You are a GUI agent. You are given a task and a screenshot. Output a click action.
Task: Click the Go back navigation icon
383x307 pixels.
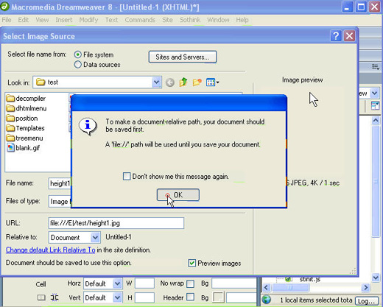coord(170,82)
